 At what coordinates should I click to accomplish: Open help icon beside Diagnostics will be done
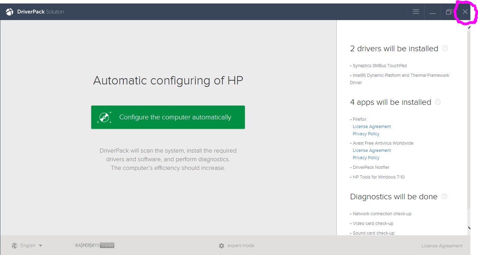click(444, 197)
